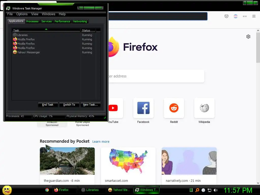The image size is (260, 195).
Task: Click the New Task... button
Action: [90, 105]
